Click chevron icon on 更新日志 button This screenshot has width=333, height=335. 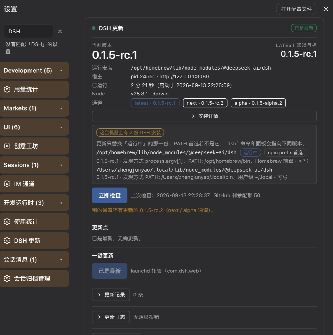[x=99, y=317]
